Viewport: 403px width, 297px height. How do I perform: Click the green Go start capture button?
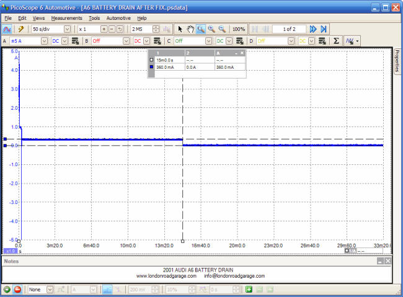7,290
